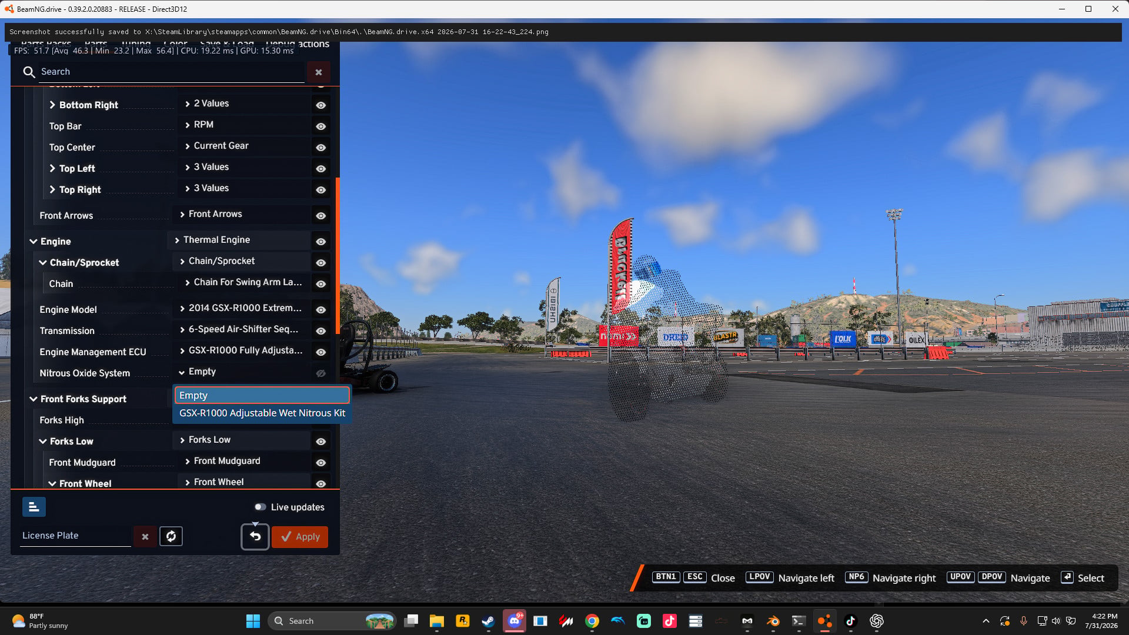Viewport: 1129px width, 635px height.
Task: Open the Forks Low part dropdown
Action: coord(242,440)
